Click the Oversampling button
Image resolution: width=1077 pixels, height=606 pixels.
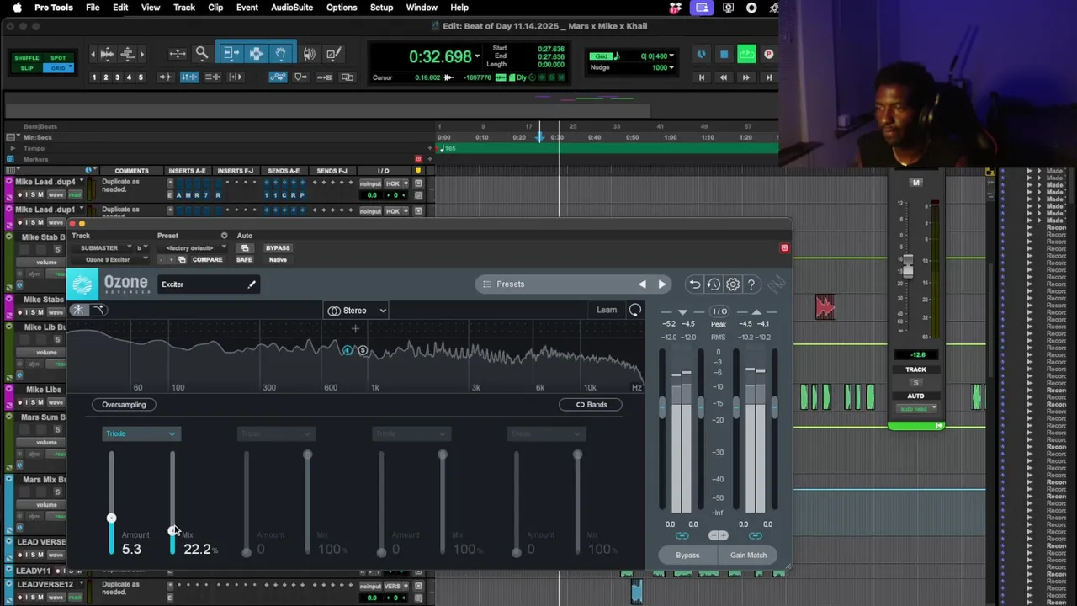tap(124, 405)
